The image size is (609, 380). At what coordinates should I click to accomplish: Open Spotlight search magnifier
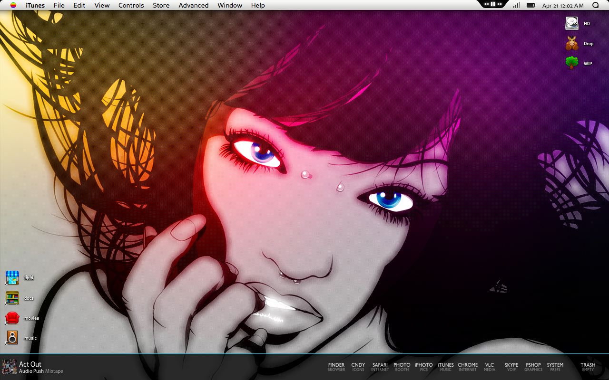click(596, 5)
